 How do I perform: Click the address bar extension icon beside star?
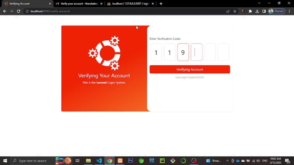(x=243, y=11)
